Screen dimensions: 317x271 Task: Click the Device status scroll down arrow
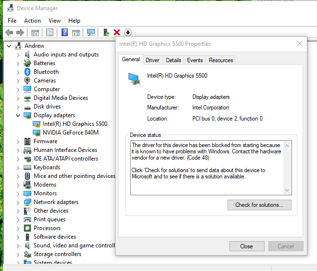click(287, 190)
